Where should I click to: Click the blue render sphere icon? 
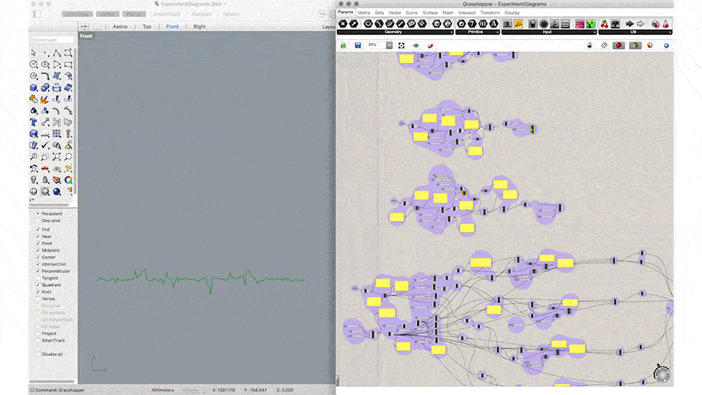pos(57,192)
